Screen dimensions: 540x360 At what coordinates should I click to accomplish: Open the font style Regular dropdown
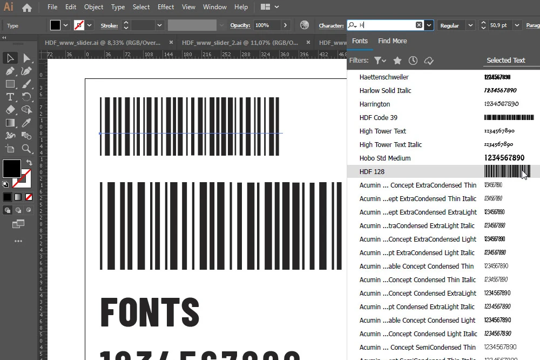click(471, 25)
